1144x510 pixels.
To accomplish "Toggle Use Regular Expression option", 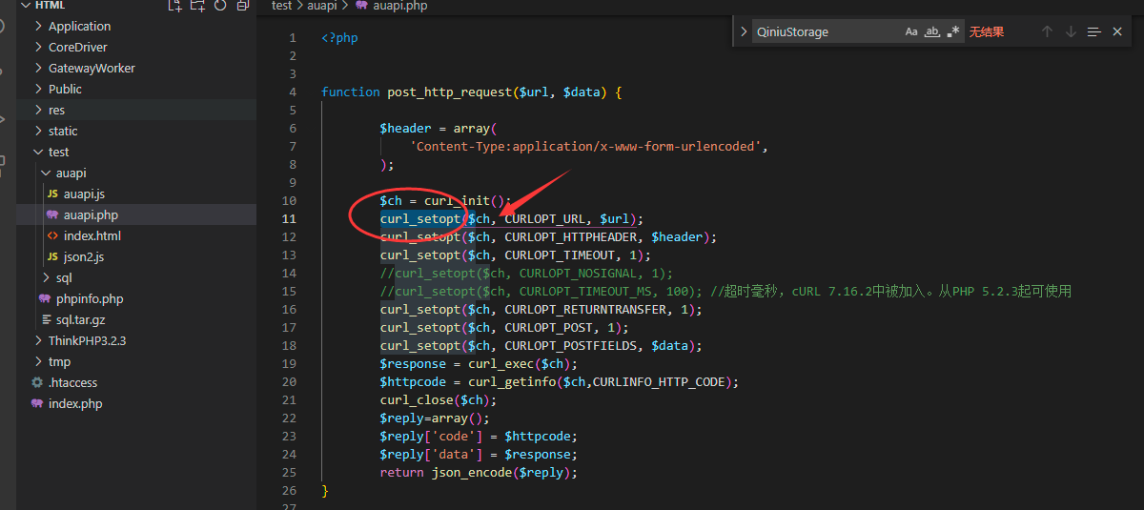I will (953, 31).
